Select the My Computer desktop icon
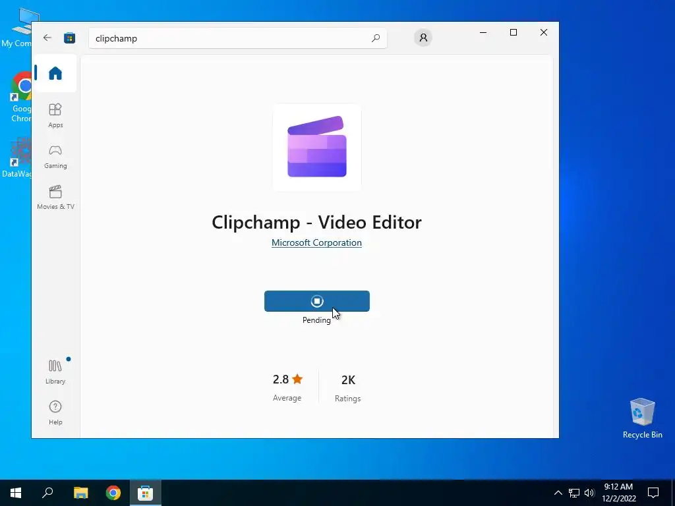The width and height of the screenshot is (675, 506). point(16,28)
